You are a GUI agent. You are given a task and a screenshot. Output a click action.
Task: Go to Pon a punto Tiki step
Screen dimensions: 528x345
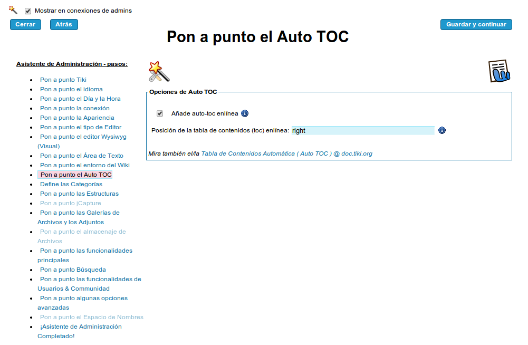(x=63, y=80)
